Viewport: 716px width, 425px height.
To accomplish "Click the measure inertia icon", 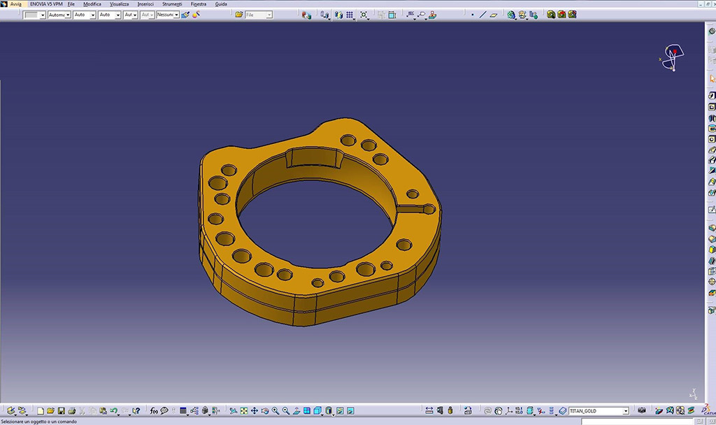I will (x=572, y=15).
